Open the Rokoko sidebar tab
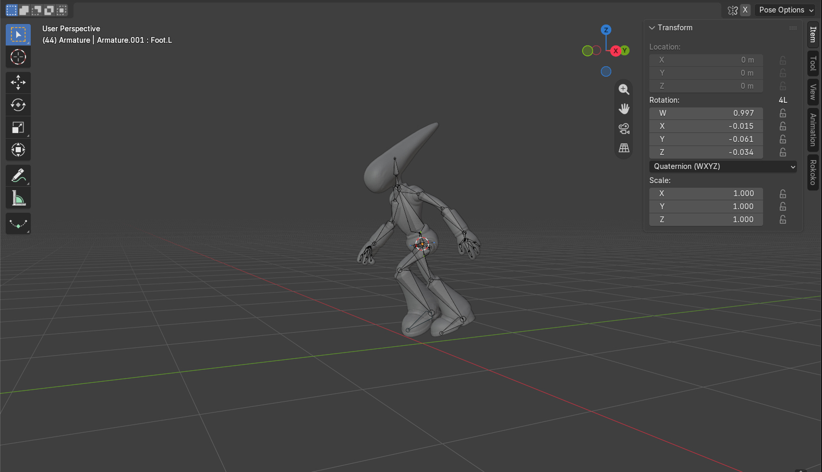The image size is (822, 472). 813,172
